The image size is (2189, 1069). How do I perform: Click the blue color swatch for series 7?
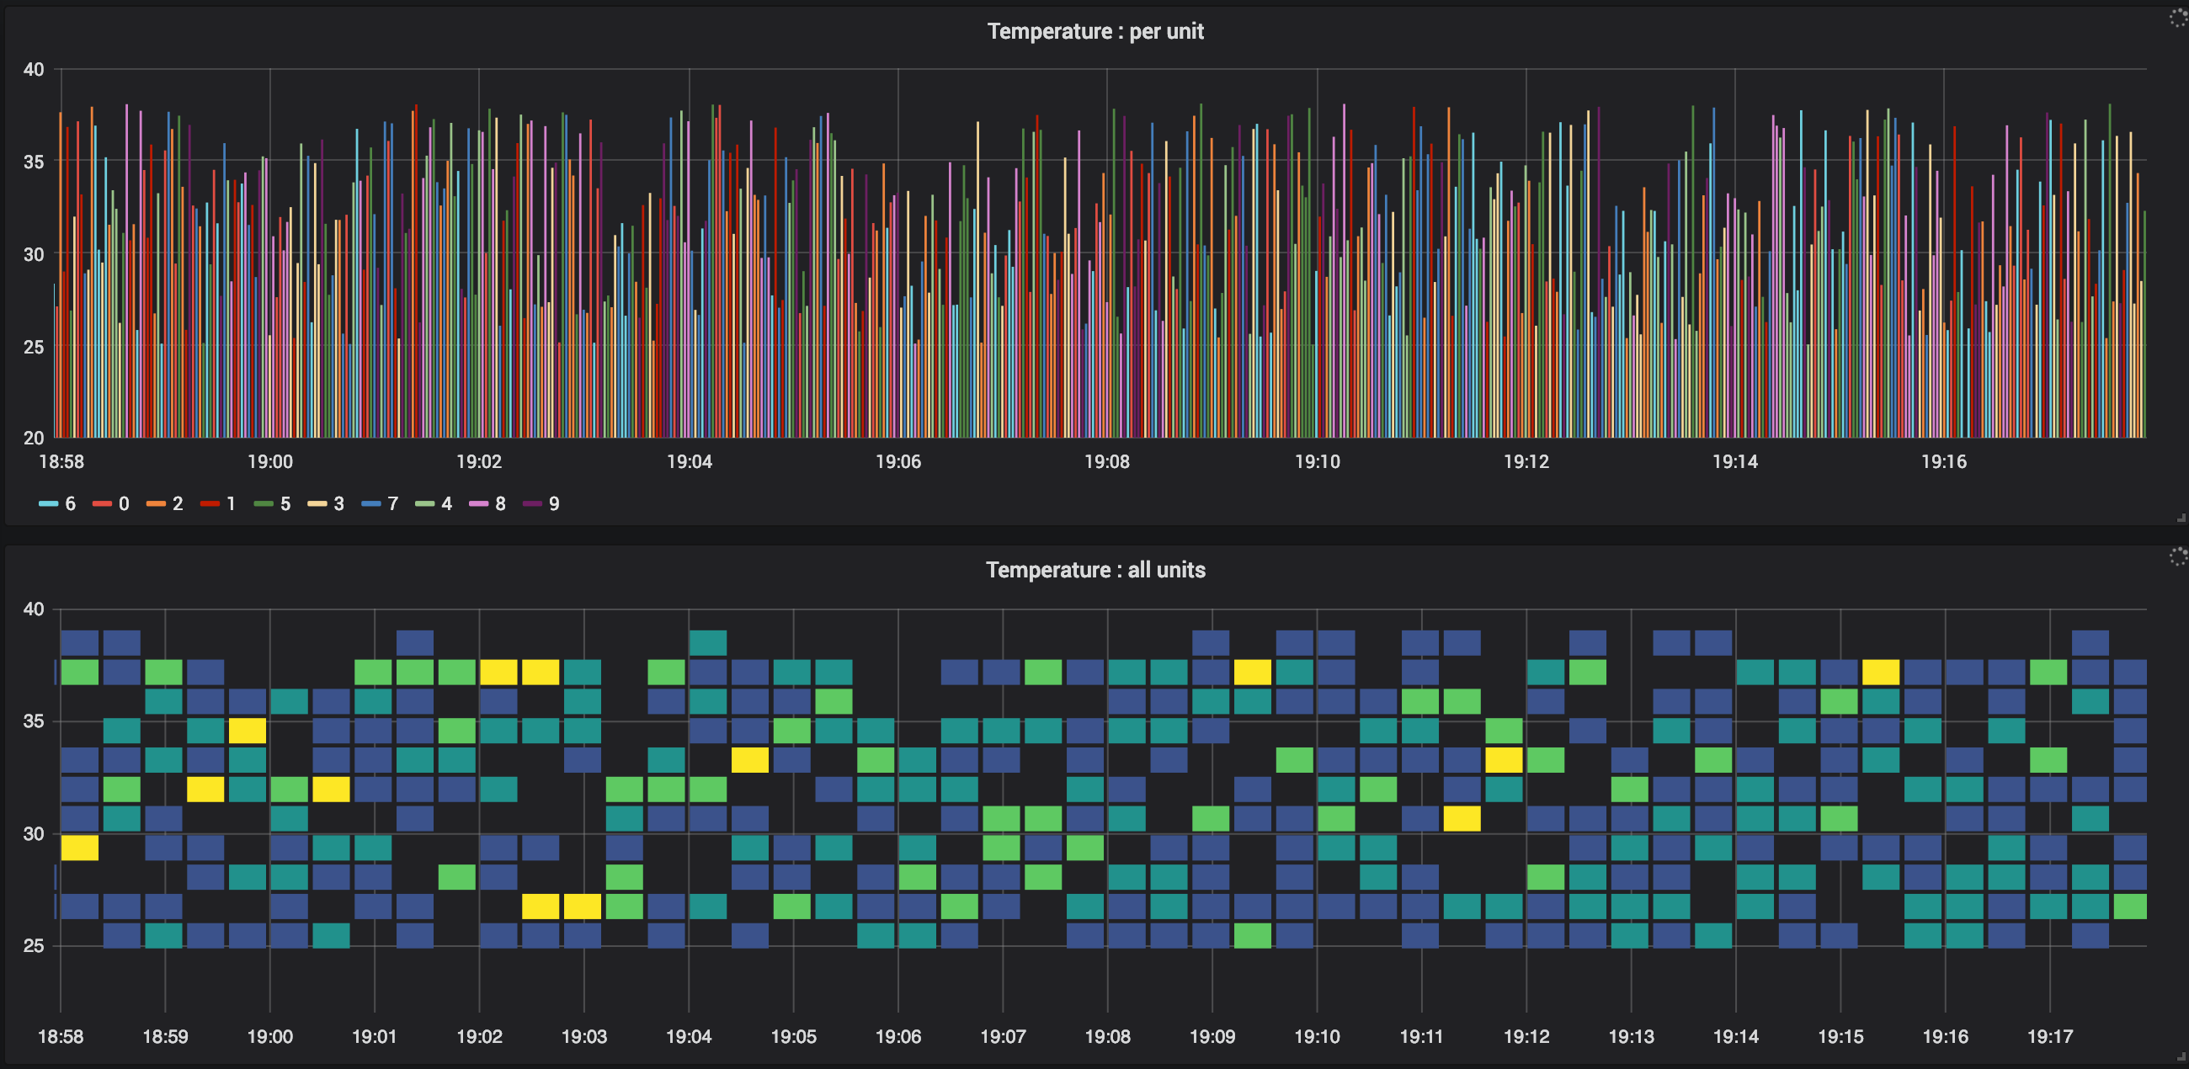click(370, 504)
